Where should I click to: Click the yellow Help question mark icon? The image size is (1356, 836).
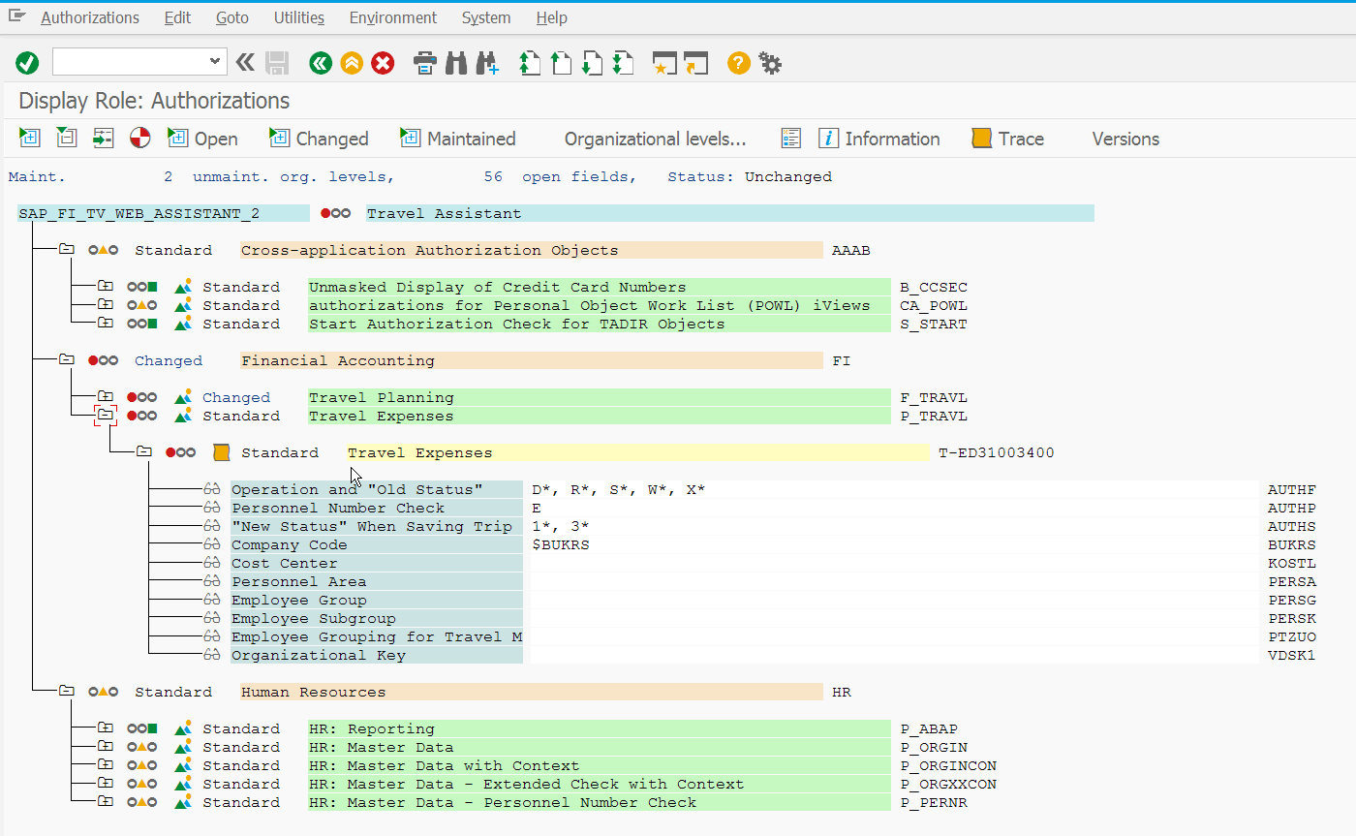click(739, 64)
